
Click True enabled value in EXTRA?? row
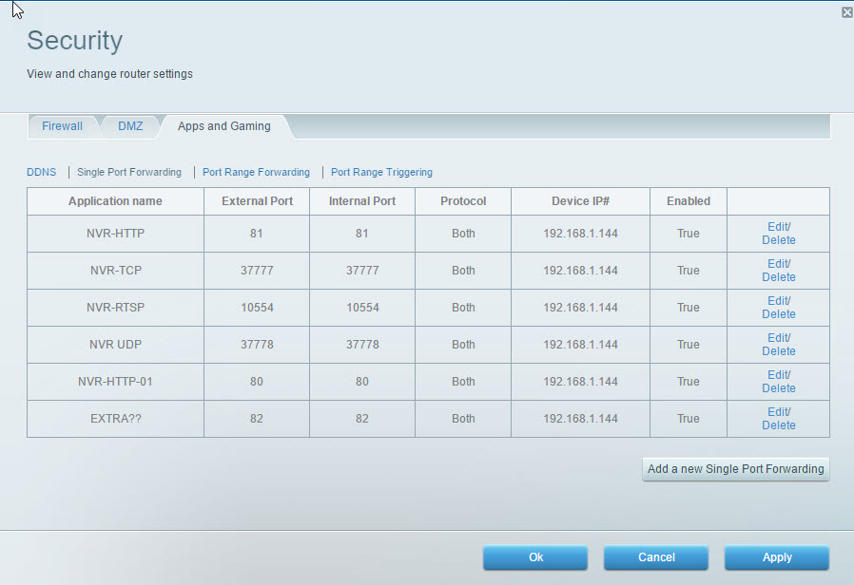(689, 418)
